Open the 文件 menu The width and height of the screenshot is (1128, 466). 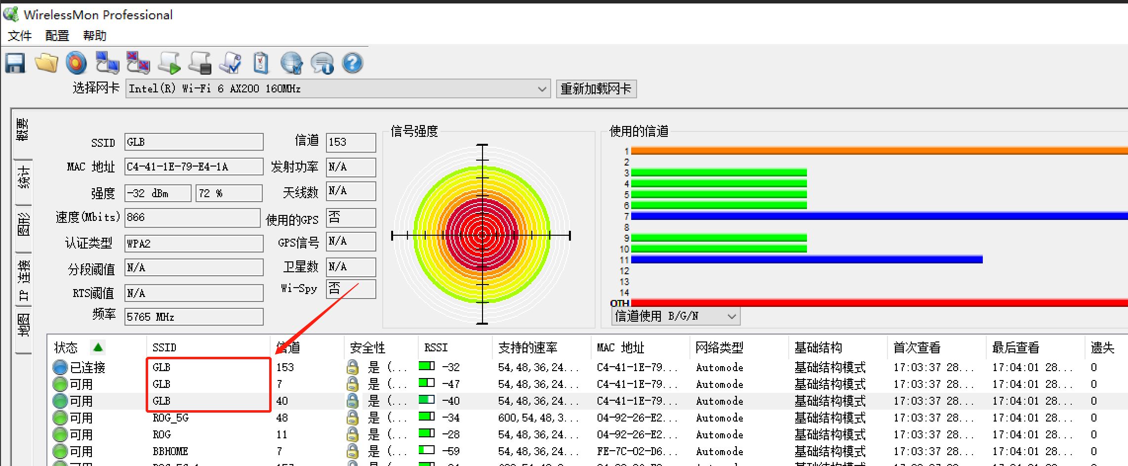pyautogui.click(x=20, y=36)
